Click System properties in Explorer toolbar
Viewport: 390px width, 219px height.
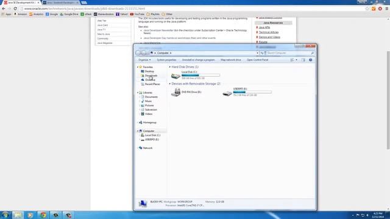click(x=166, y=60)
